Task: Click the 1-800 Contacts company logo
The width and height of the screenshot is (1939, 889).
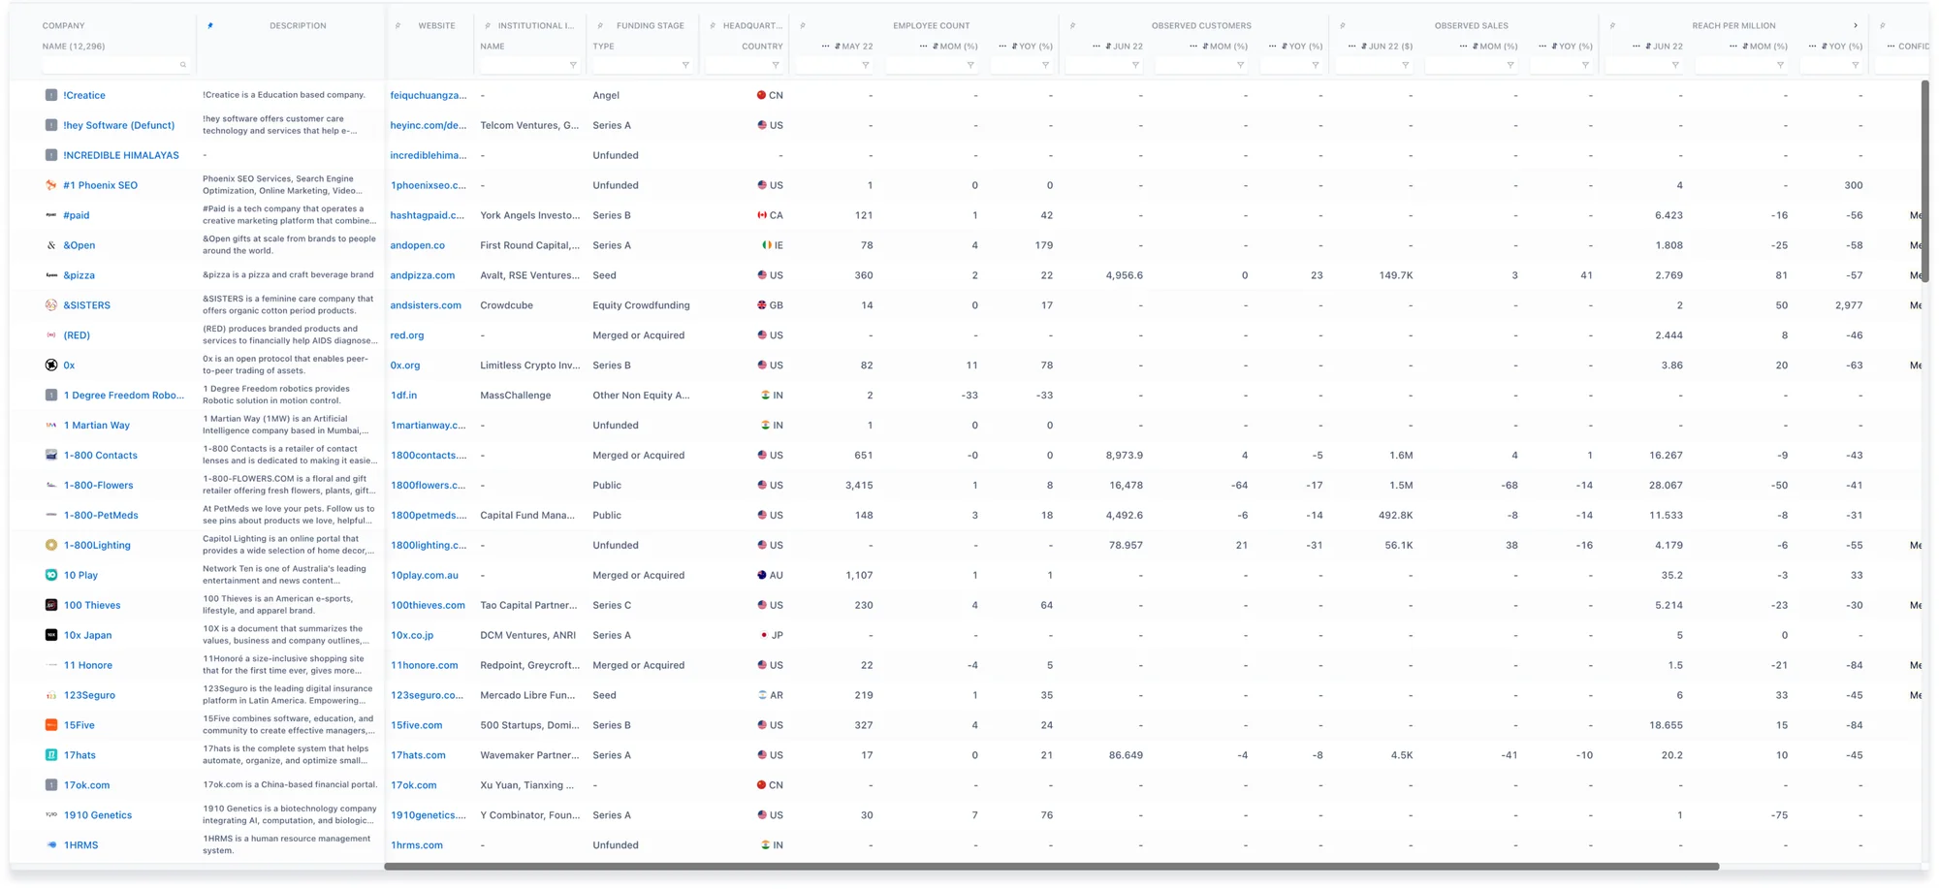Action: 51,455
